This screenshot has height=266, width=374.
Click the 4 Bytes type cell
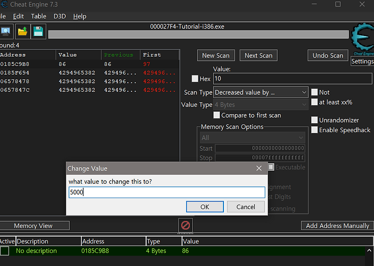(x=156, y=251)
